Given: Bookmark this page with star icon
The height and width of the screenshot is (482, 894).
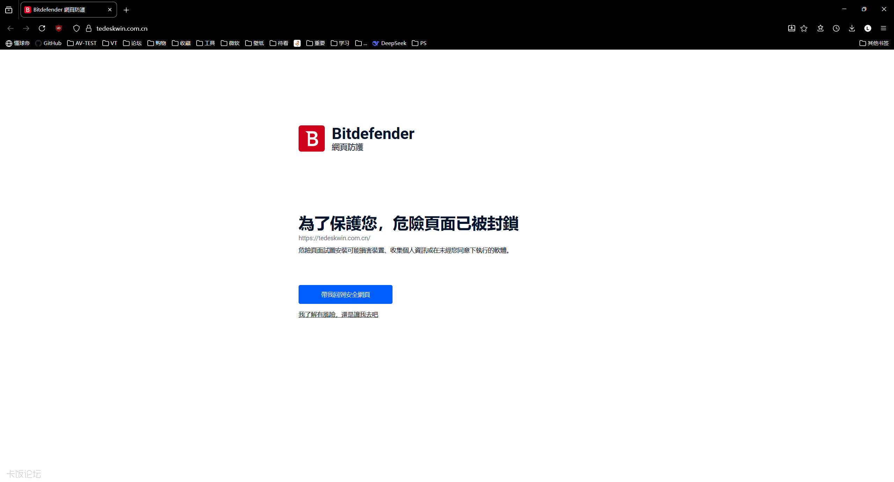Looking at the screenshot, I should pyautogui.click(x=804, y=28).
